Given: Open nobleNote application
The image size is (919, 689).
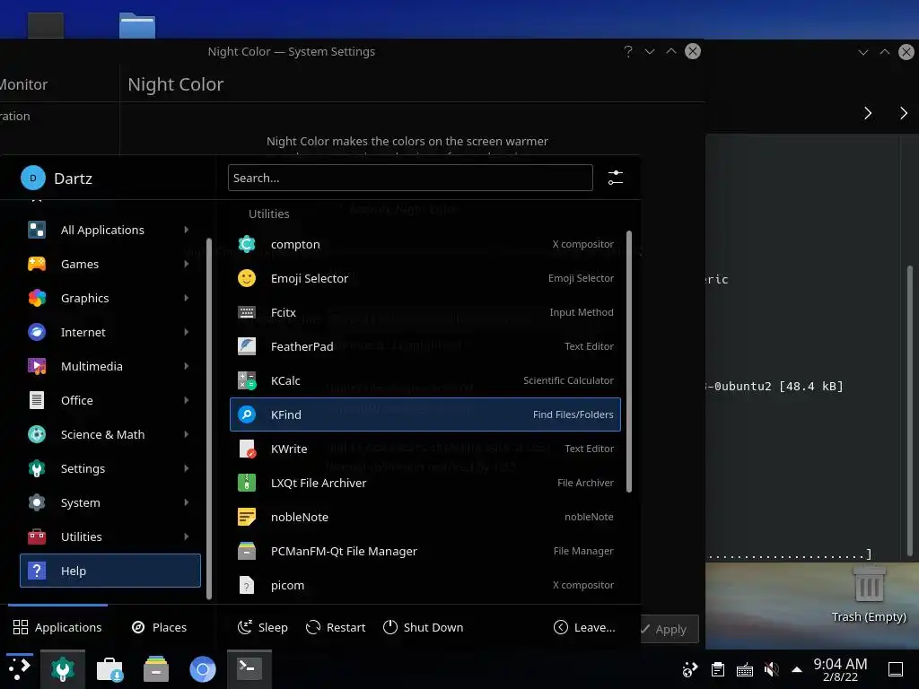Looking at the screenshot, I should [x=424, y=517].
